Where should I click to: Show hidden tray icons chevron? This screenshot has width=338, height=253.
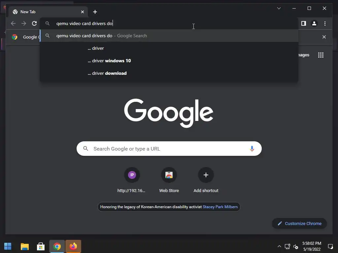click(279, 246)
